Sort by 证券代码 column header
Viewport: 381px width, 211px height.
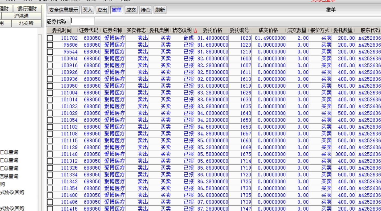(x=89, y=31)
